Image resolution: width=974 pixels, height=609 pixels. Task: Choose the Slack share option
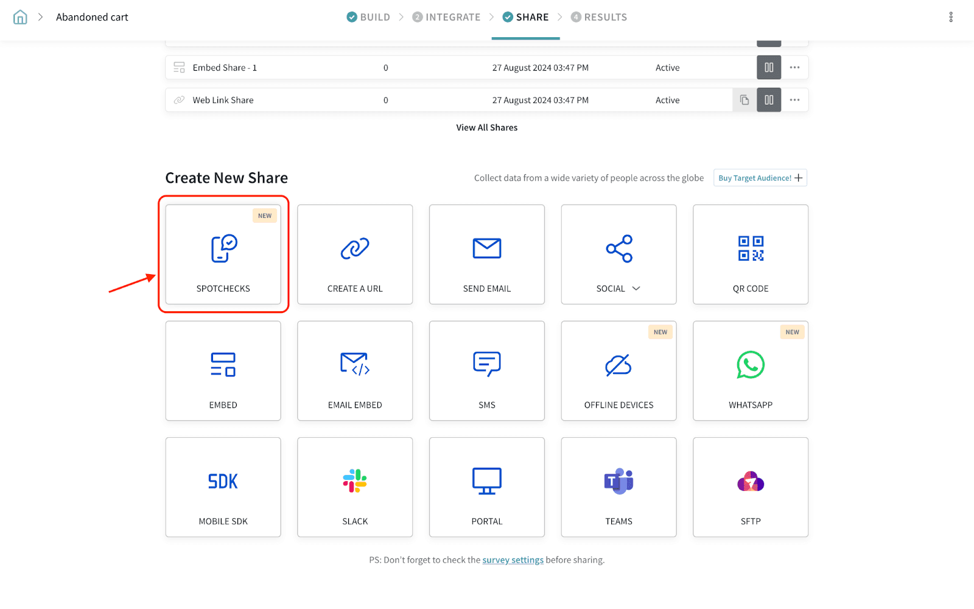click(x=355, y=487)
